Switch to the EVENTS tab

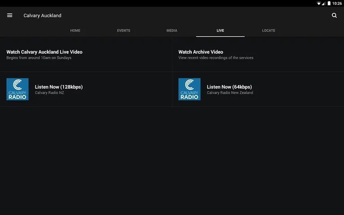124,30
